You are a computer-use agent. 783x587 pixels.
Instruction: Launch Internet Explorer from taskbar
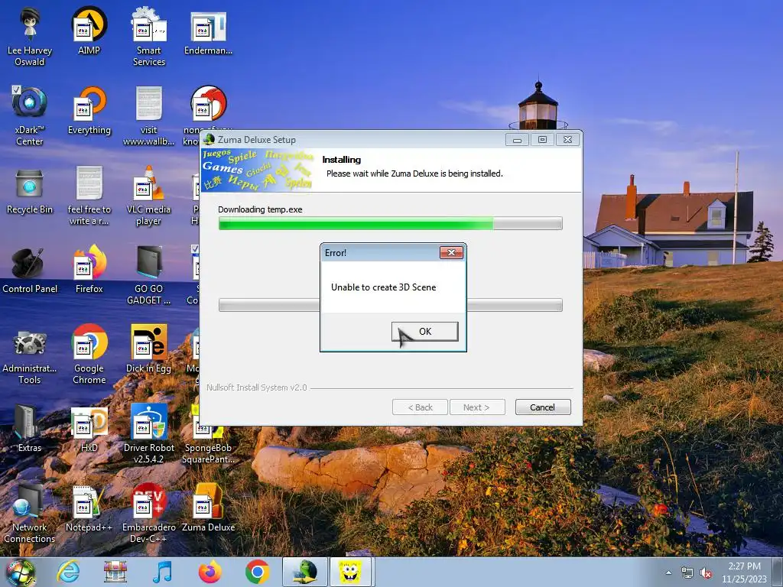[x=68, y=572]
